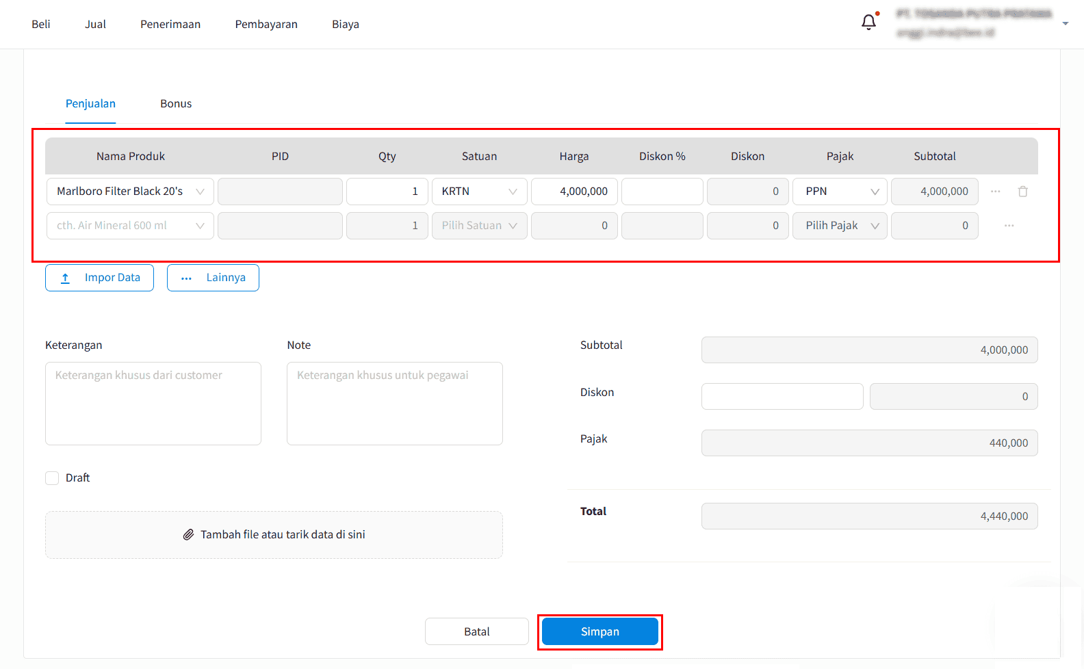
Task: Focus the Qty field for Marlboro row
Action: 387,192
